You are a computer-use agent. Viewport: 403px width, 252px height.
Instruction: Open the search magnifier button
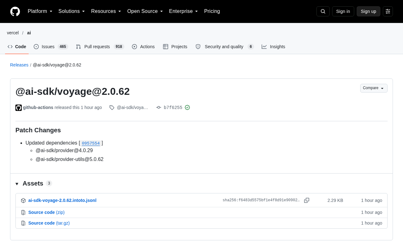tap(323, 11)
